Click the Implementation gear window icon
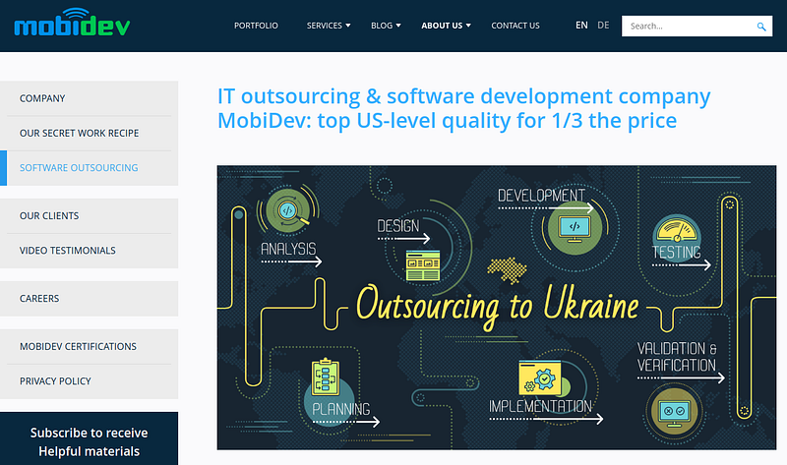This screenshot has height=465, width=787. [x=540, y=378]
